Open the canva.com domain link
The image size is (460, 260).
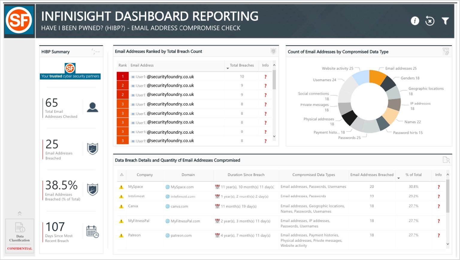(x=179, y=206)
